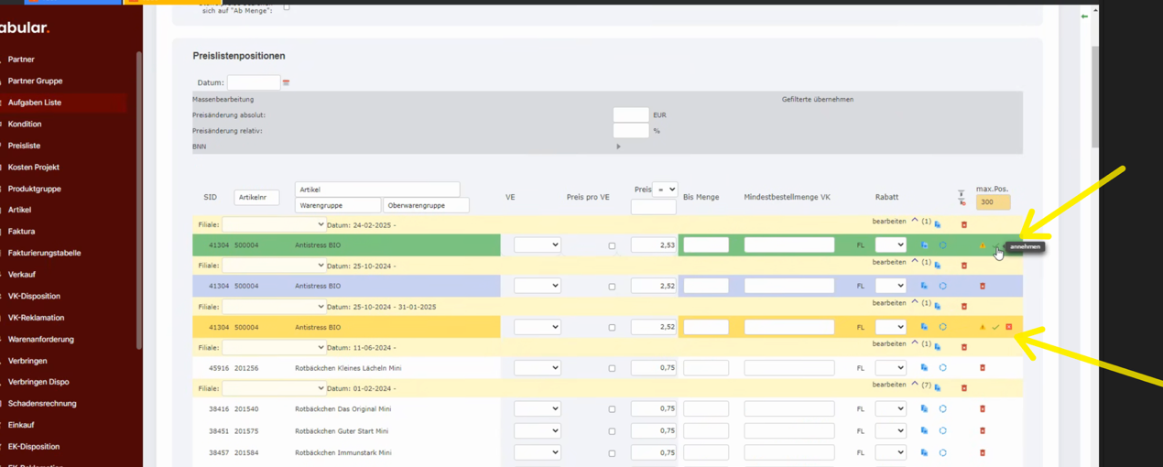This screenshot has height=467, width=1163.
Task: Click the Artikelnr filter field
Action: click(256, 198)
